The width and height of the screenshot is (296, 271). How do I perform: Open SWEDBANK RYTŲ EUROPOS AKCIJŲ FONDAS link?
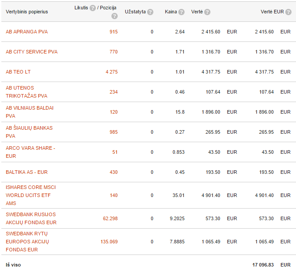click(27, 242)
